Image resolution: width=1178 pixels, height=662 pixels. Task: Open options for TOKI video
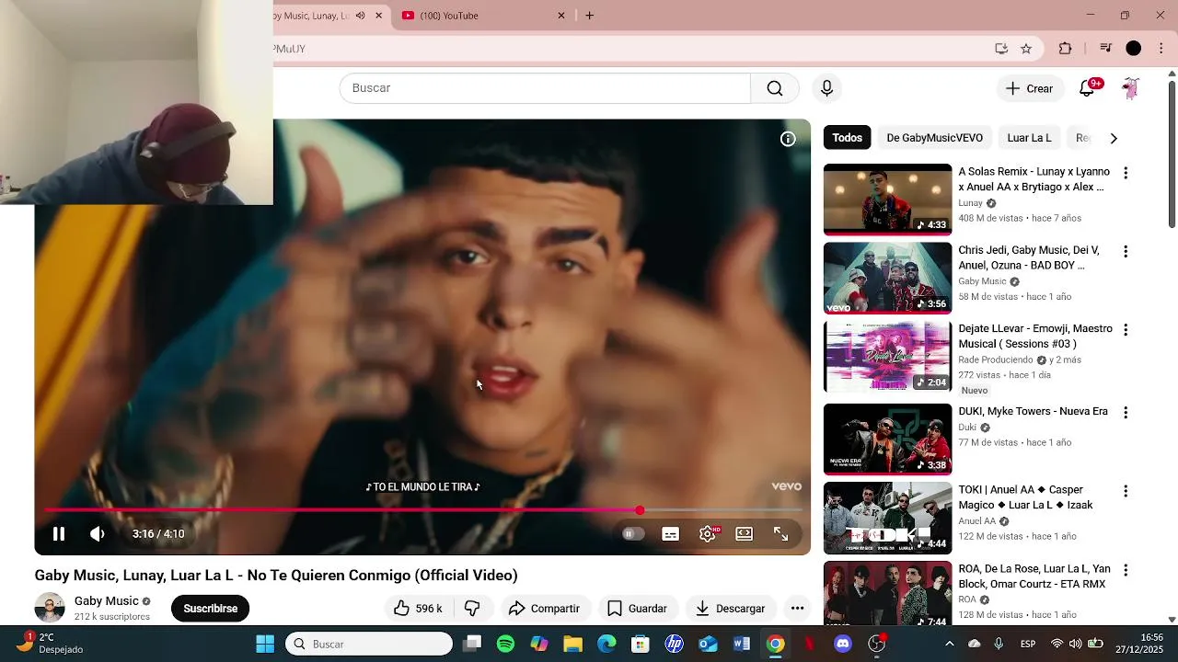click(1125, 491)
